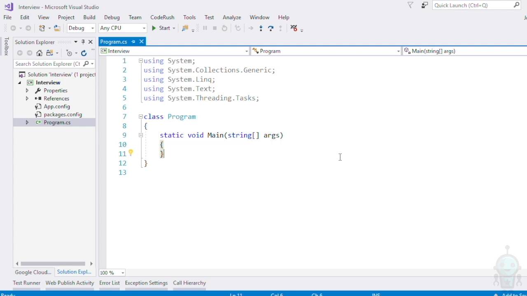Collapse the class Program outlining region
This screenshot has height=296, width=527.
point(140,117)
